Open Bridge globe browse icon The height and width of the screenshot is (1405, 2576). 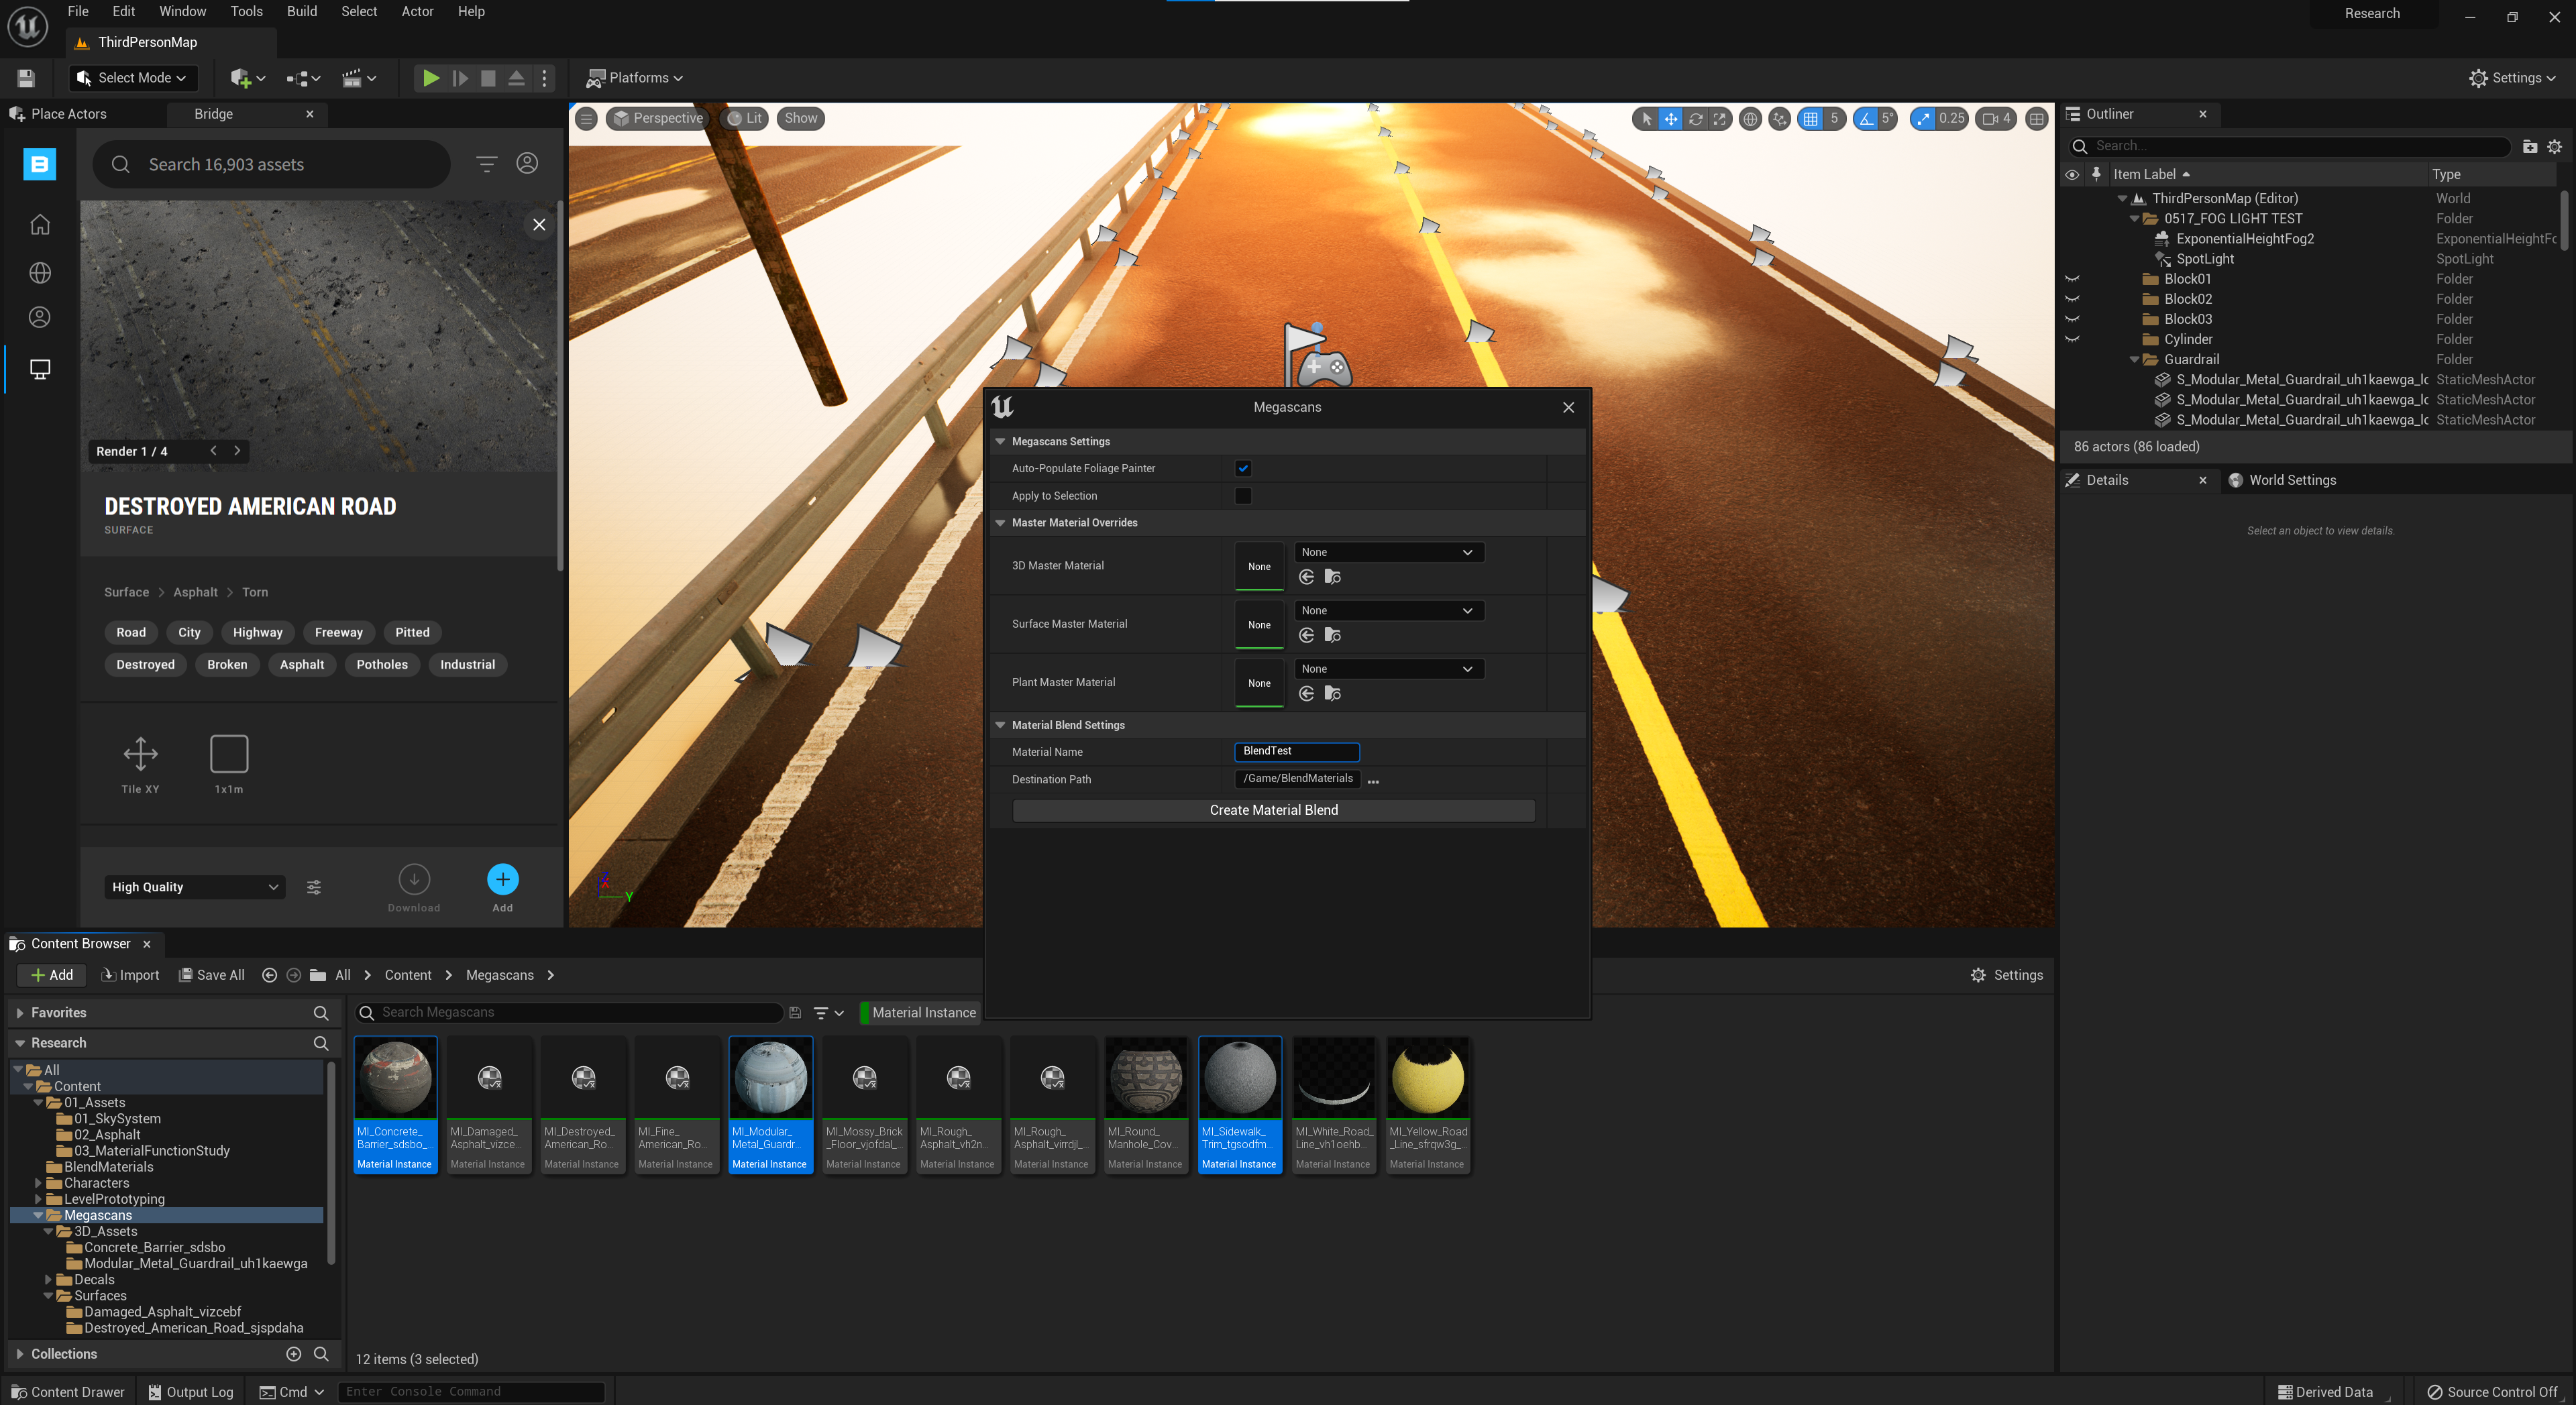40,272
